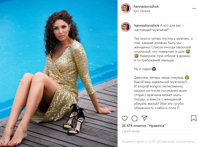
Task: Like the post with the heart icon
Action: (124, 118)
